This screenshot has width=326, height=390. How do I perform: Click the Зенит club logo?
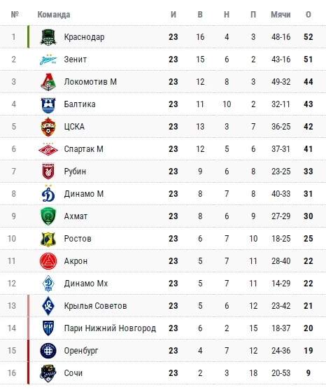[x=48, y=60]
